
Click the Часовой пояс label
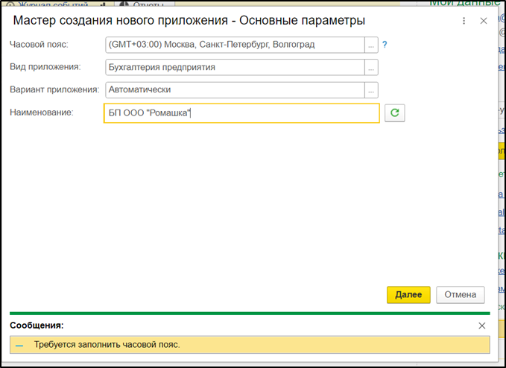click(x=39, y=45)
